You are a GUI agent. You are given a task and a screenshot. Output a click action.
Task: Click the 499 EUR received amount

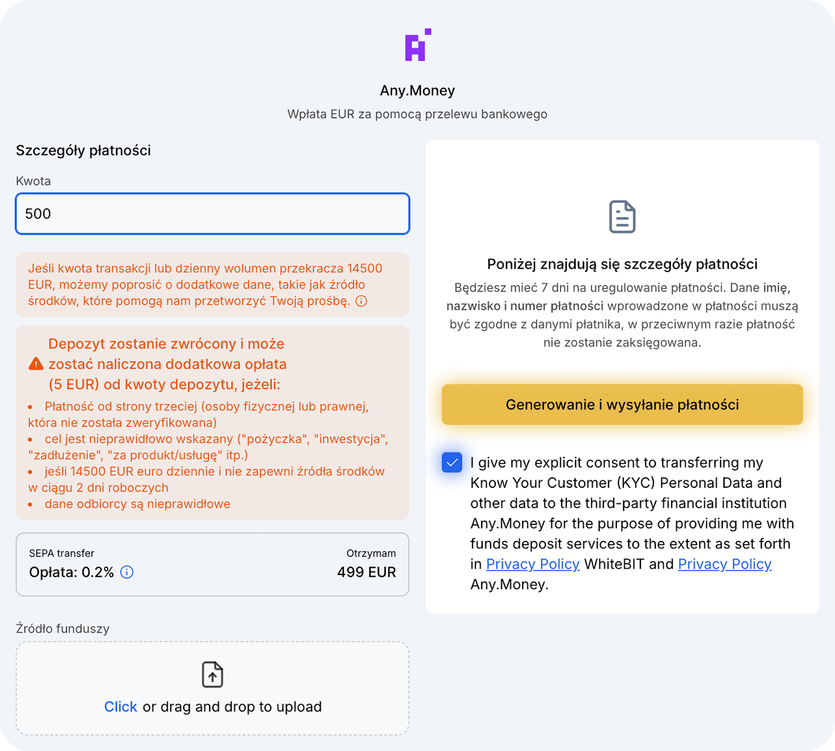(366, 572)
